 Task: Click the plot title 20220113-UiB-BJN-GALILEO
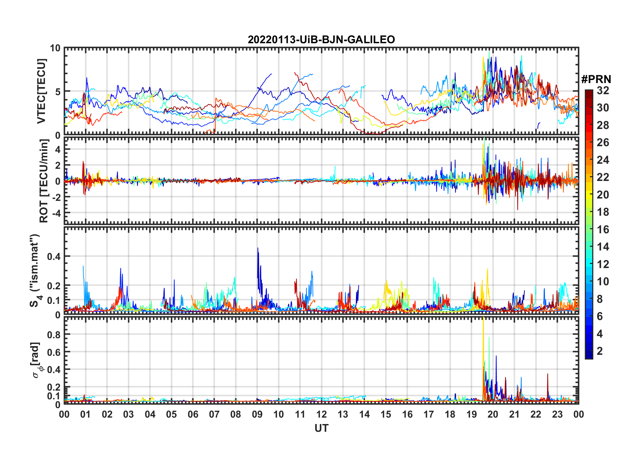(321, 39)
